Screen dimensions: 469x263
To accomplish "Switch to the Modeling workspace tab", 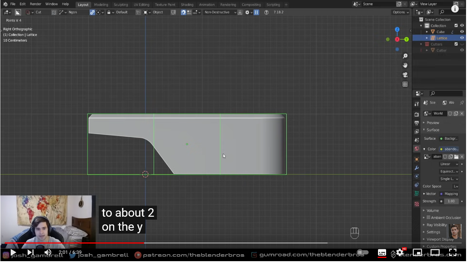I will point(101,5).
